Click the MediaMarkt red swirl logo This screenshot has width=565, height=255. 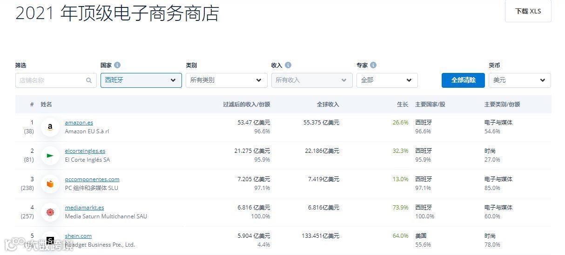coord(50,212)
